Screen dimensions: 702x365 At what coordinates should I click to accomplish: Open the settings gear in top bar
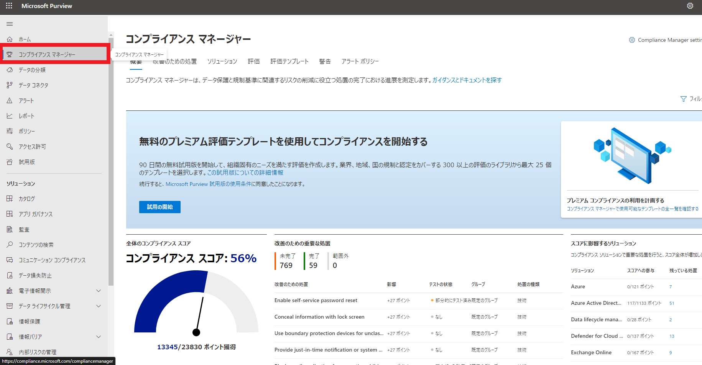coord(690,6)
